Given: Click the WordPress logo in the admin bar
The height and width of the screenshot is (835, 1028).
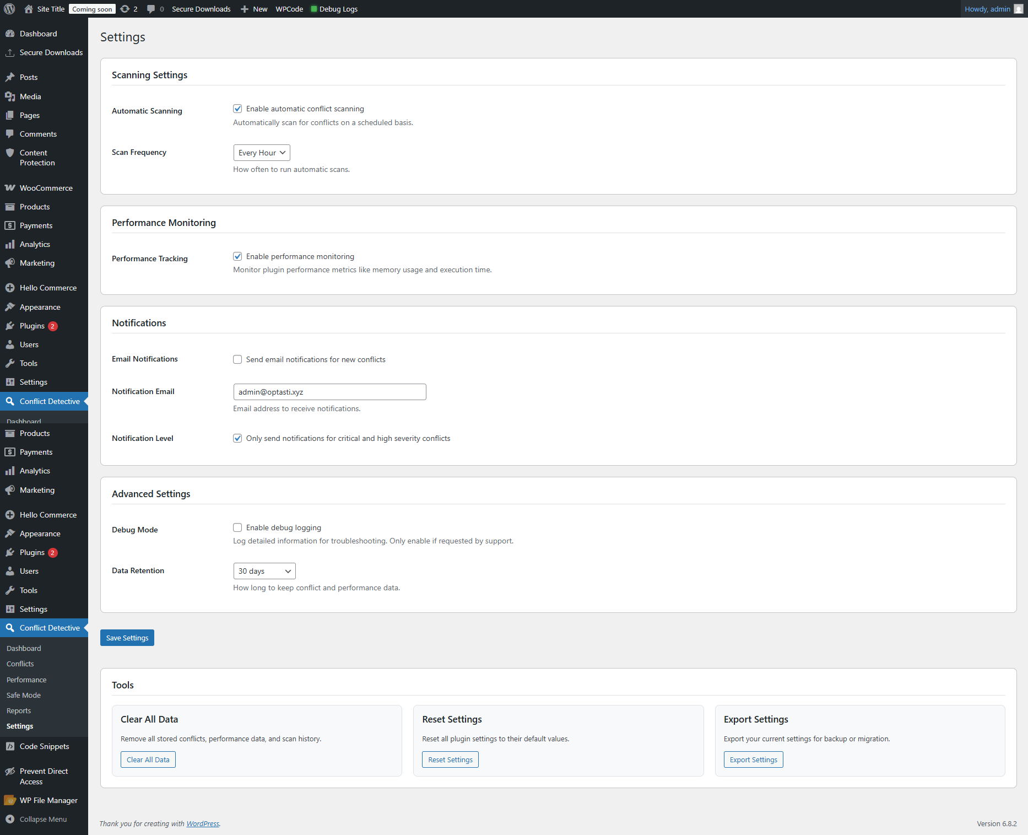Looking at the screenshot, I should 9,9.
